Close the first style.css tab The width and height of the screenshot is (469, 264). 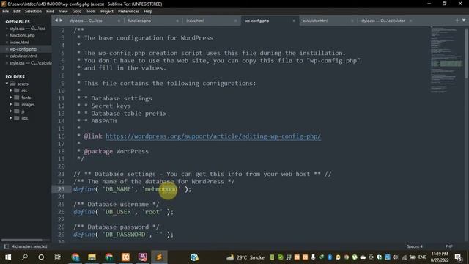coord(119,21)
